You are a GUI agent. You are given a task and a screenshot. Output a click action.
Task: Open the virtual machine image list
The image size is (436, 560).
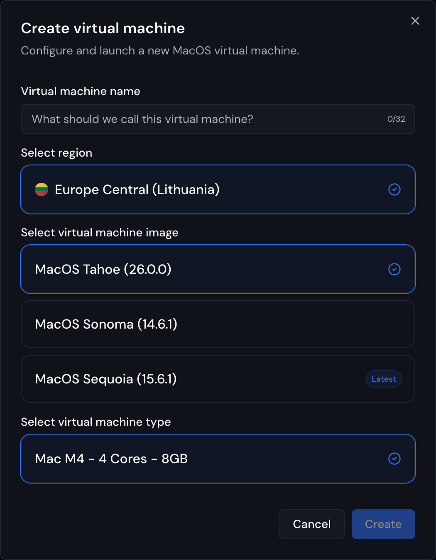tap(218, 269)
